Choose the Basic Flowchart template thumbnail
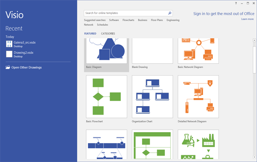The height and width of the screenshot is (162, 257). click(107, 97)
